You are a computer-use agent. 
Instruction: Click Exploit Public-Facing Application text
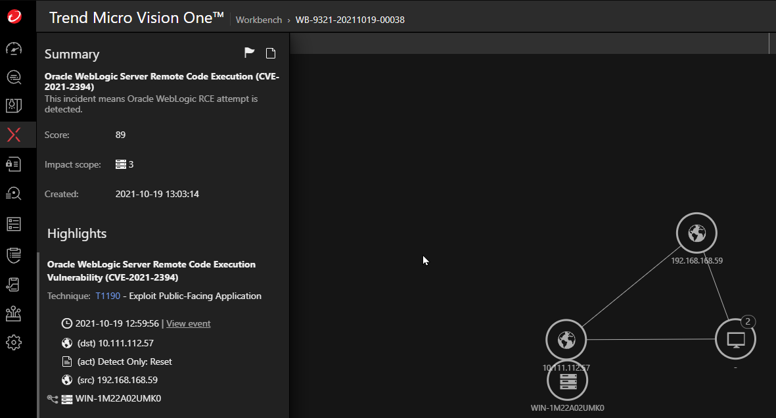[195, 296]
